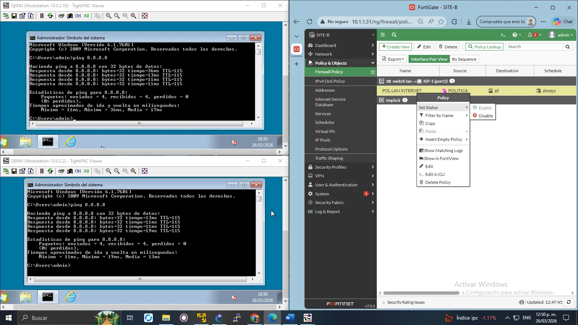
Task: Toggle pause in top TightVNC toolbar
Action: [42, 16]
